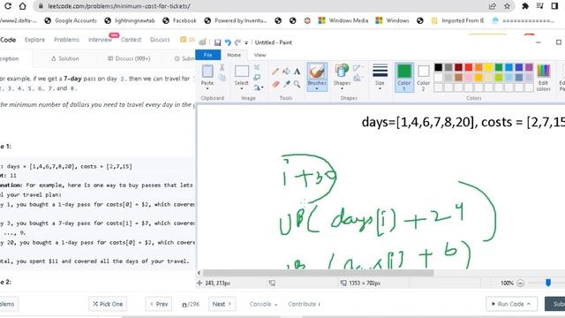Select the Magnifier tool
Image resolution: width=565 pixels, height=318 pixels.
click(297, 84)
